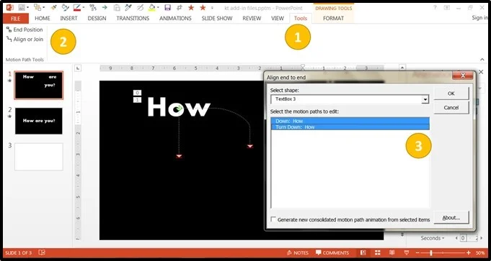Click the green right arrow icon
The height and width of the screenshot is (261, 491).
(105, 7)
